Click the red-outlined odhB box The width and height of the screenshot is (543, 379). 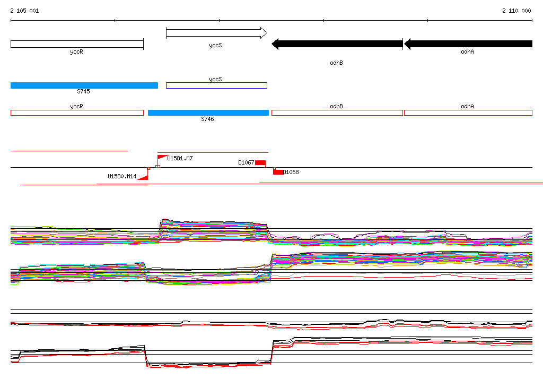pyautogui.click(x=337, y=113)
